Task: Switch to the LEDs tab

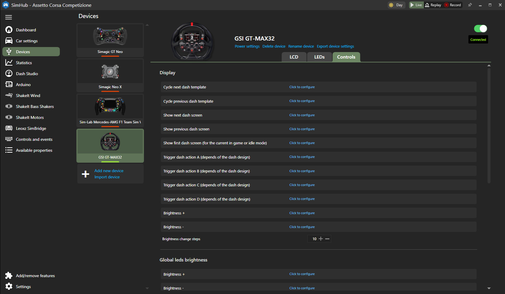Action: click(x=319, y=57)
